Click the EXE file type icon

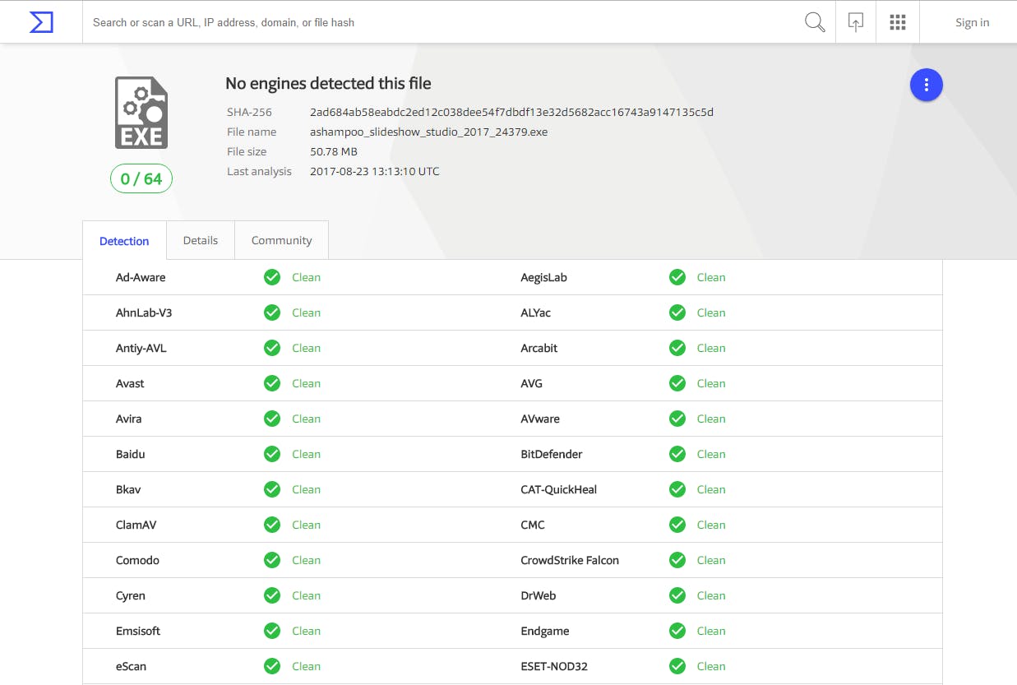pos(141,113)
